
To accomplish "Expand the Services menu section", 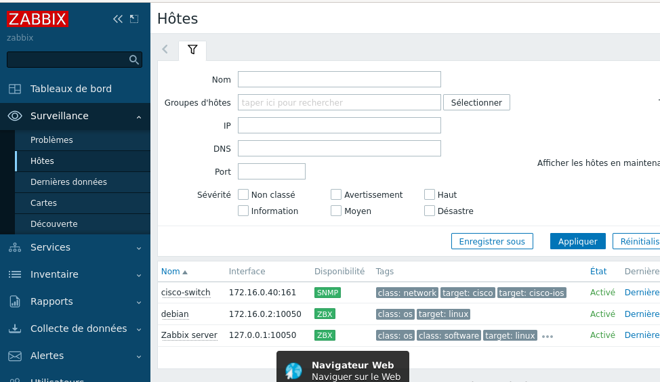I will point(138,248).
